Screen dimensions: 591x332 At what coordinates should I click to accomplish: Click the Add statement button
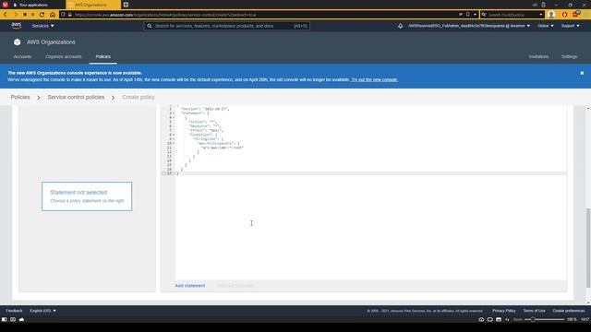(190, 286)
